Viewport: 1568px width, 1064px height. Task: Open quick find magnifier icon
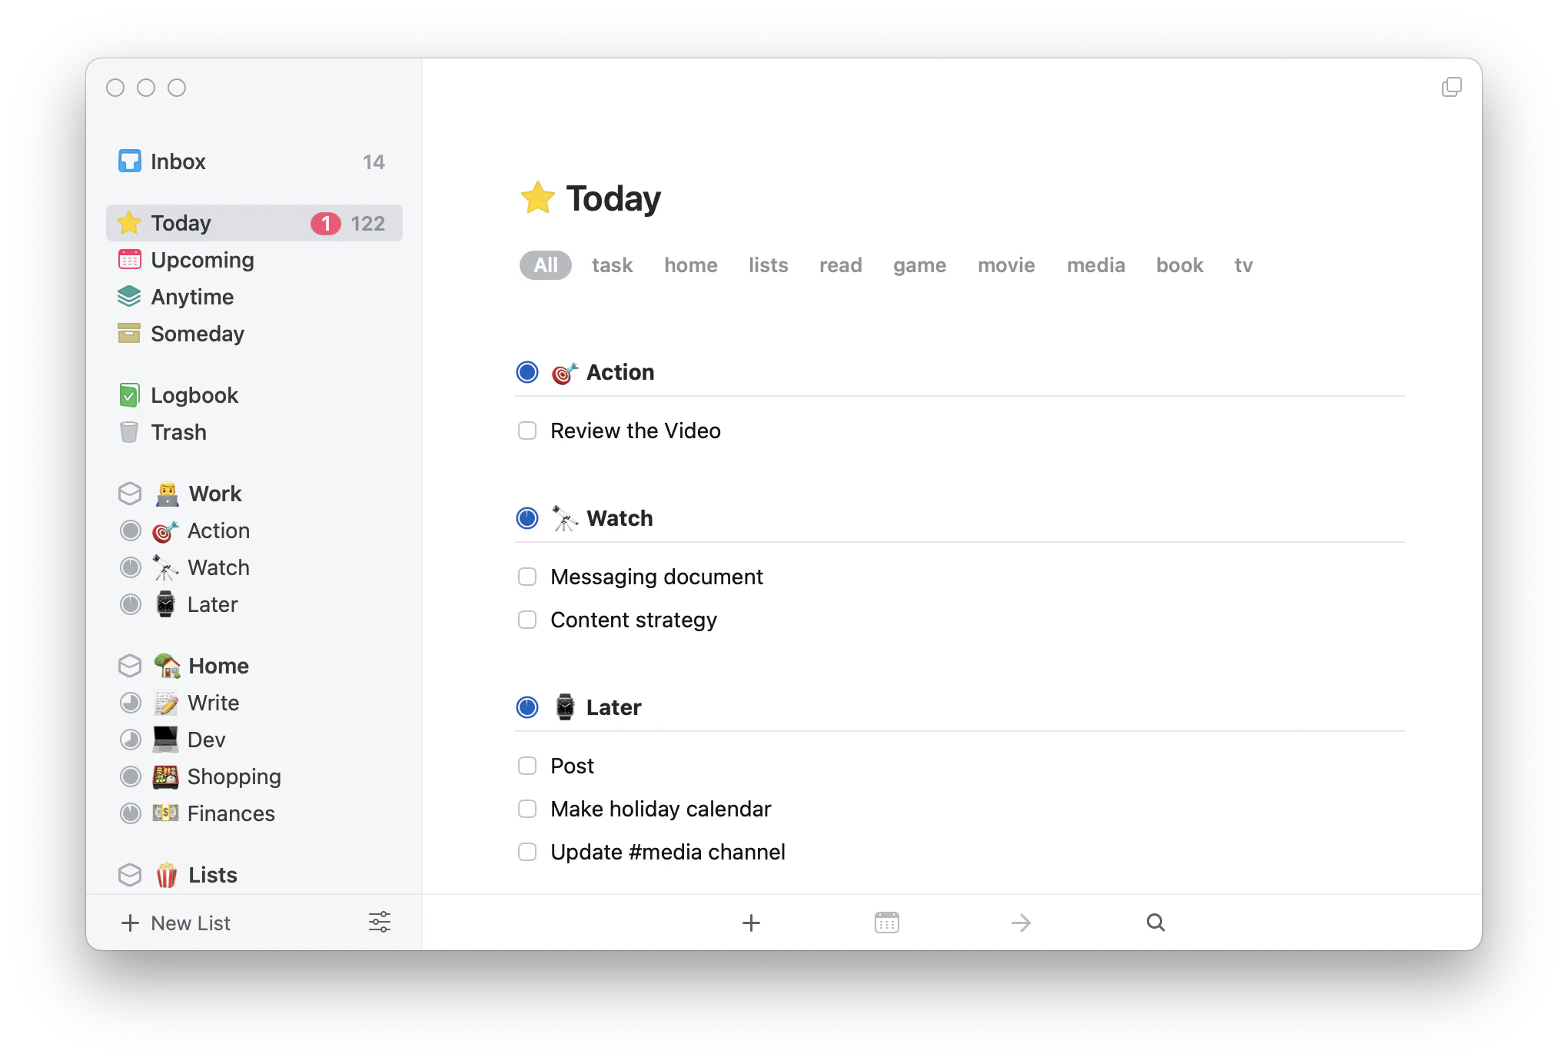(x=1155, y=923)
